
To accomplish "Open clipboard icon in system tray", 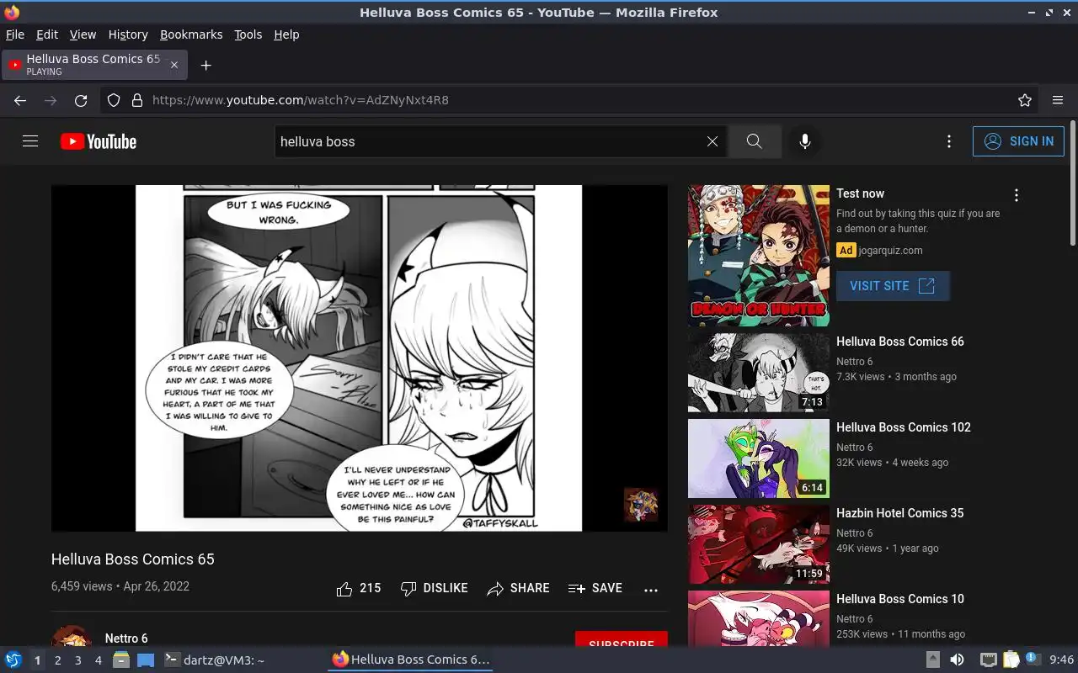I will (1011, 660).
